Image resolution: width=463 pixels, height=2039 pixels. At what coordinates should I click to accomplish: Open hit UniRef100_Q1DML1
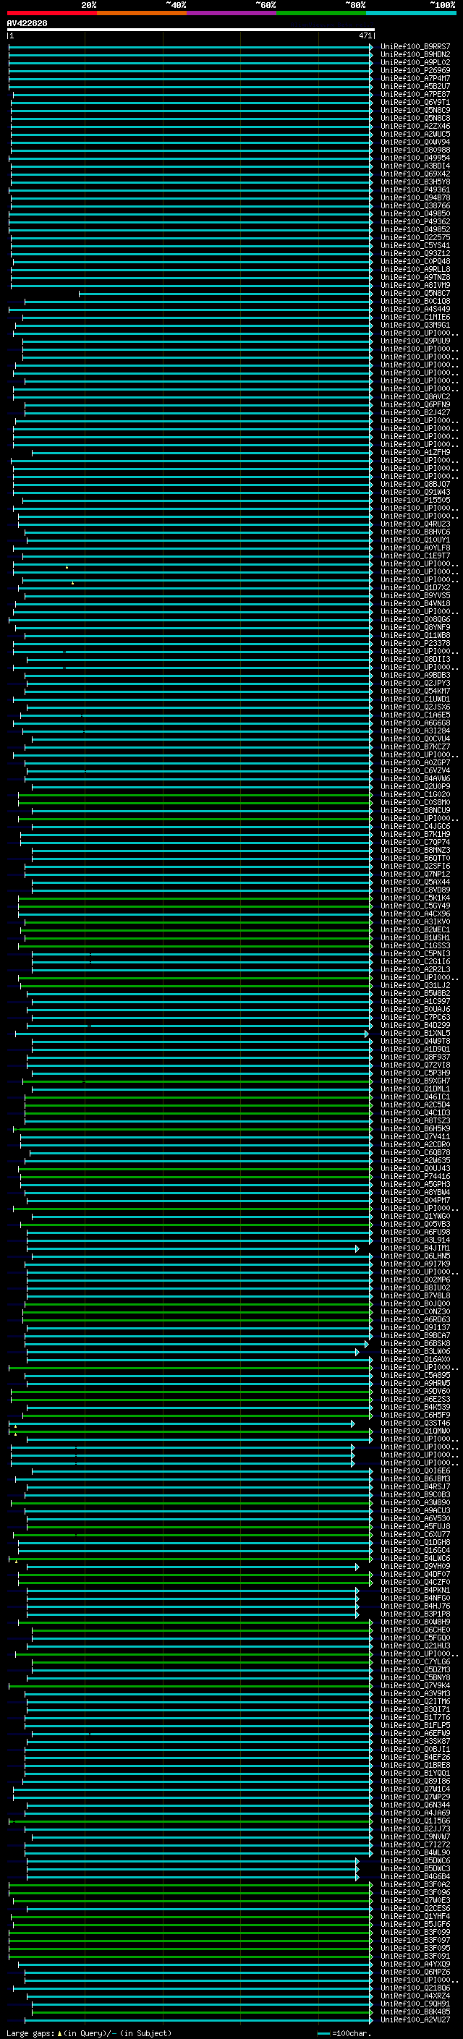tap(415, 1089)
